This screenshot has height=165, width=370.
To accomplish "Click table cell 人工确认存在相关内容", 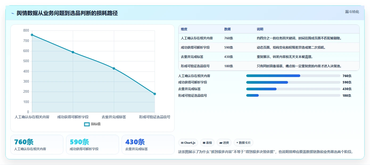I will coord(197,38).
